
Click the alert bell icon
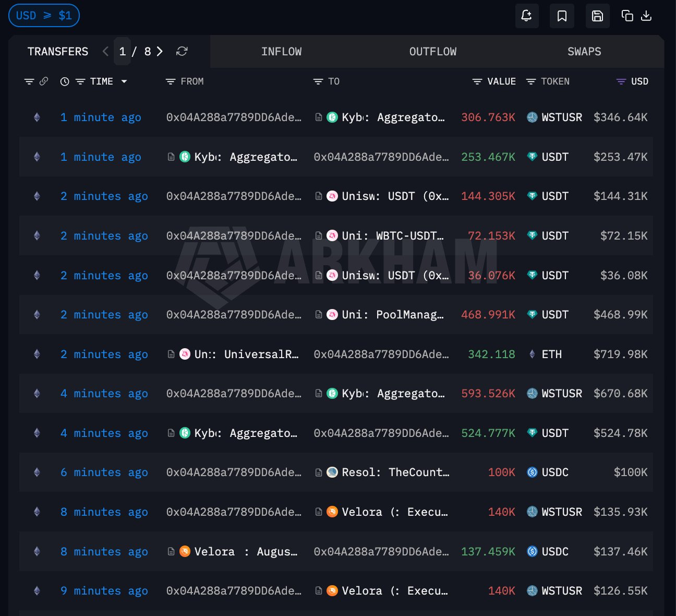coord(526,16)
